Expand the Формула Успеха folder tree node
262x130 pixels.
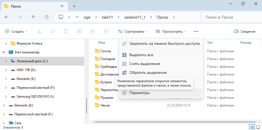pyautogui.click(x=6, y=43)
